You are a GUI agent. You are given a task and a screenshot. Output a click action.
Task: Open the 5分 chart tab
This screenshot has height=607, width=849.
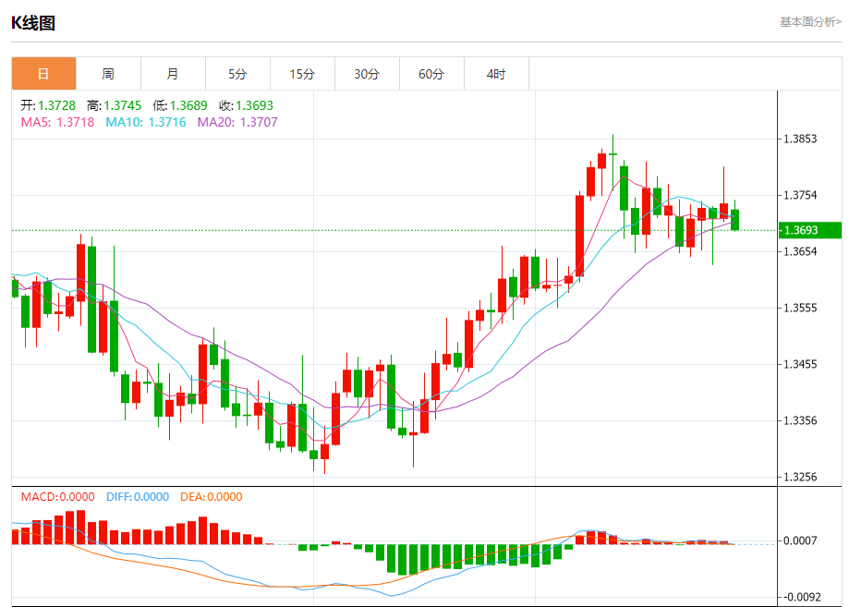point(237,74)
